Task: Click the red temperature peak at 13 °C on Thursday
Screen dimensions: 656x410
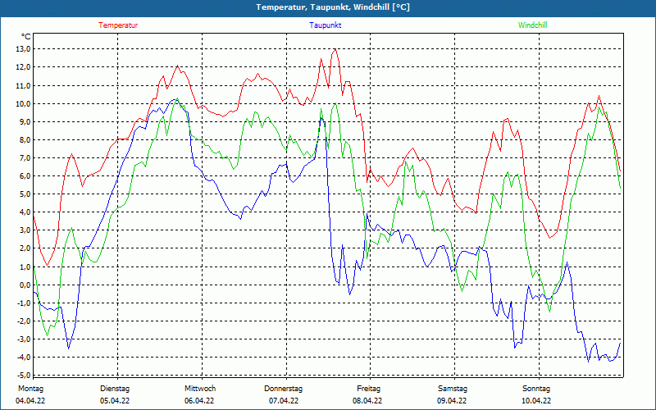Action: click(335, 49)
